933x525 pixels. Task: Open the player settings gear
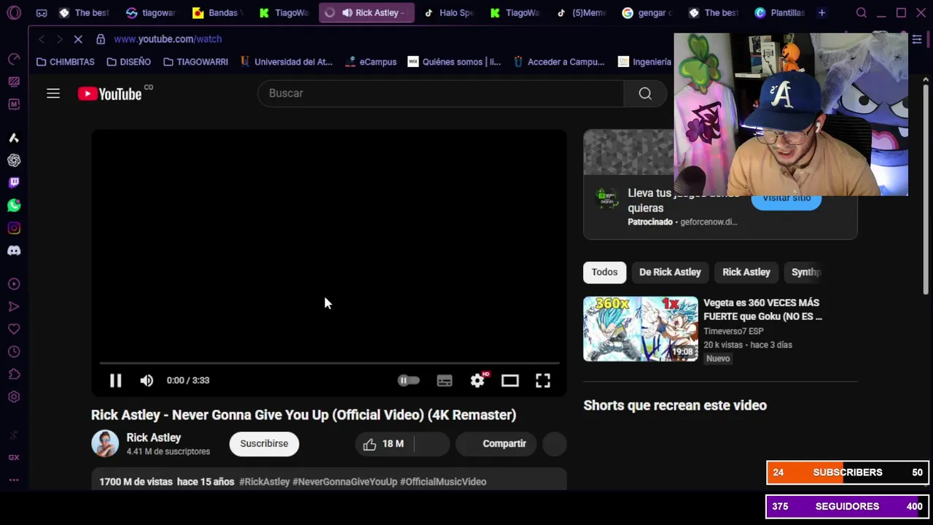(477, 380)
